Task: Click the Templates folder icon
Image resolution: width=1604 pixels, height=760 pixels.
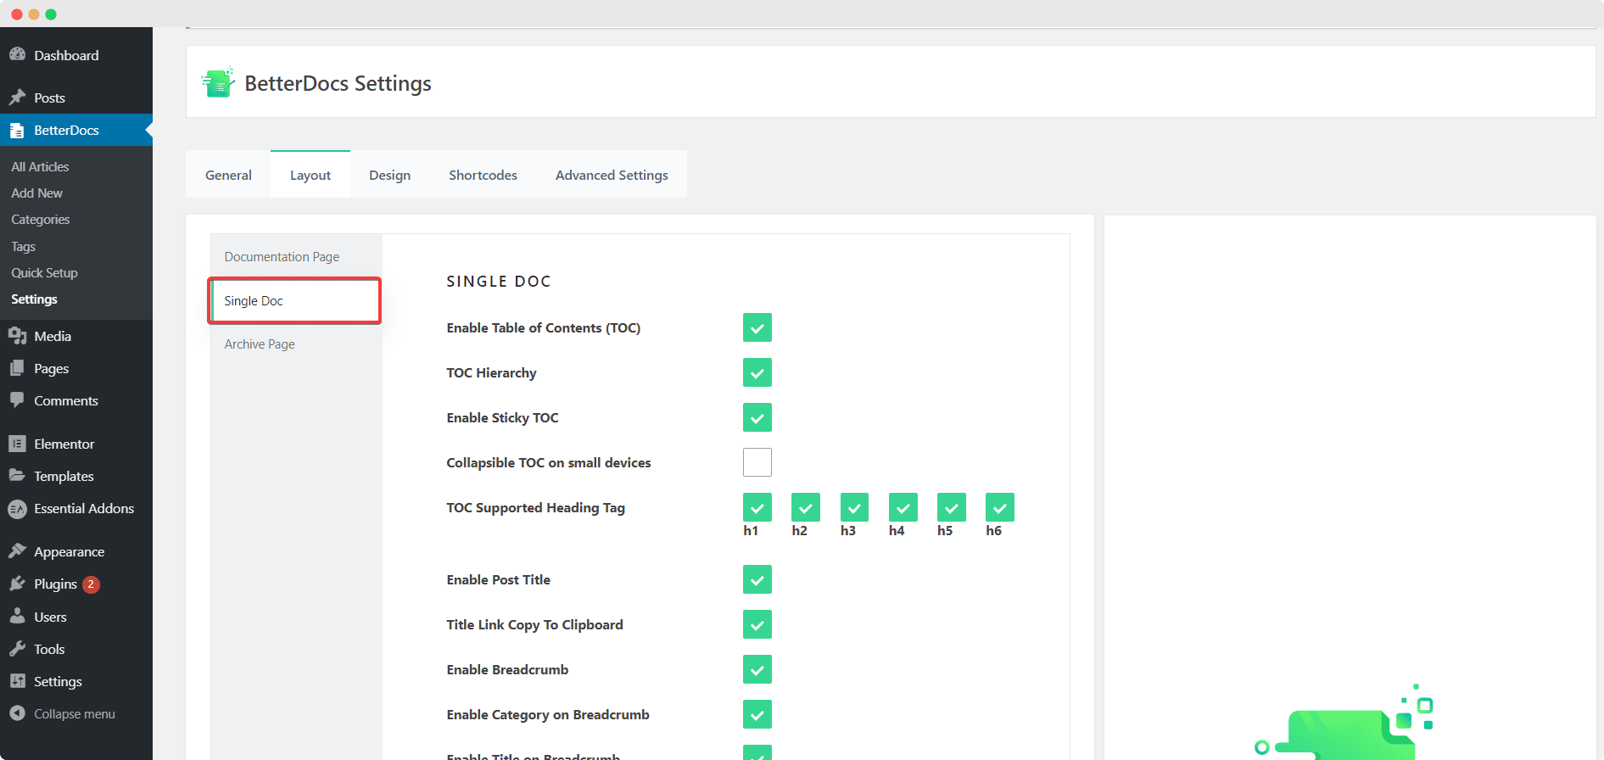Action: (x=17, y=476)
